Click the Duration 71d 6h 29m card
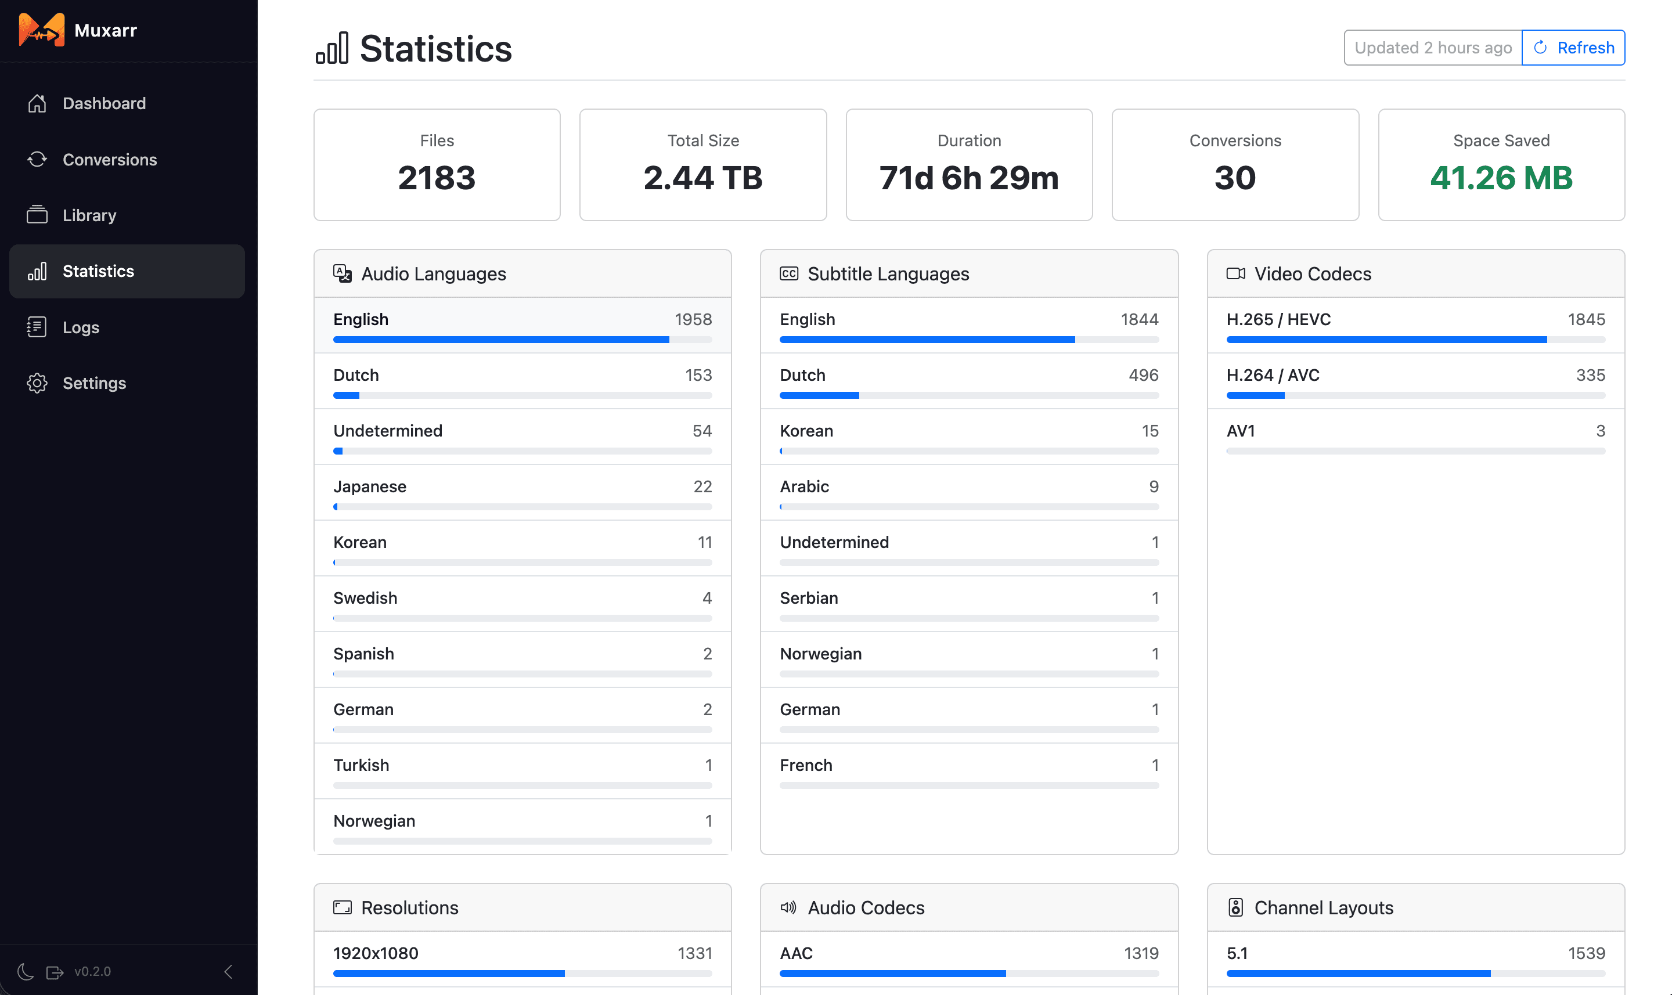Image resolution: width=1672 pixels, height=995 pixels. pos(970,165)
